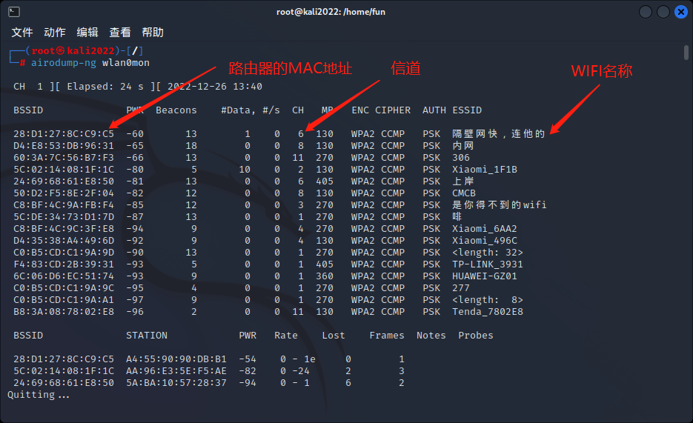Screen dimensions: 693x423
Task: Click BSSID B8:3A:08:78:02:E8
Action: tap(64, 312)
